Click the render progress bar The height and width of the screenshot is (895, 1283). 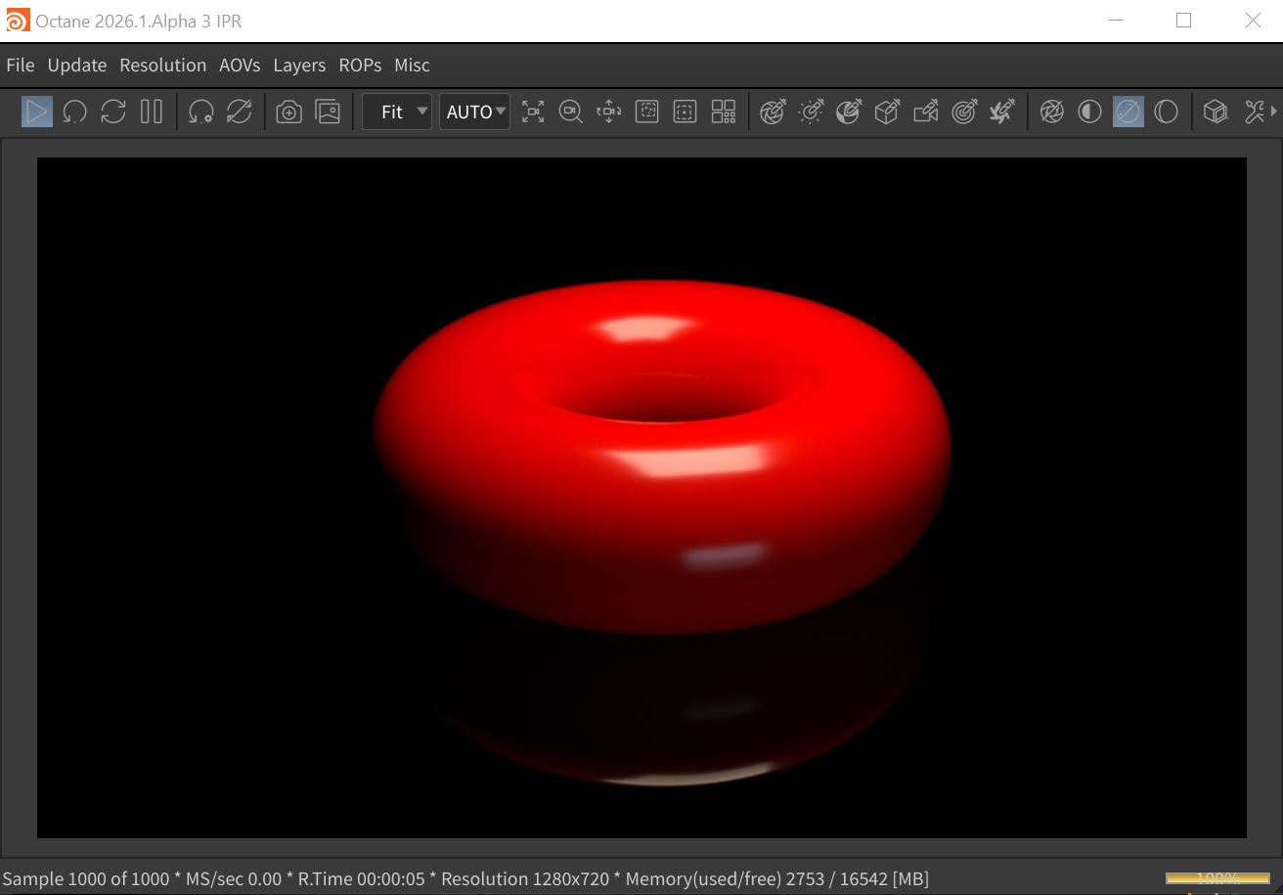point(1217,878)
